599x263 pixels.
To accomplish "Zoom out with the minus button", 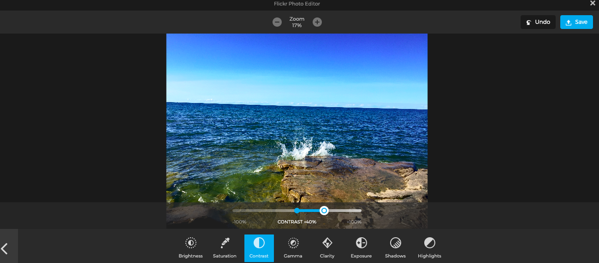I will [277, 22].
